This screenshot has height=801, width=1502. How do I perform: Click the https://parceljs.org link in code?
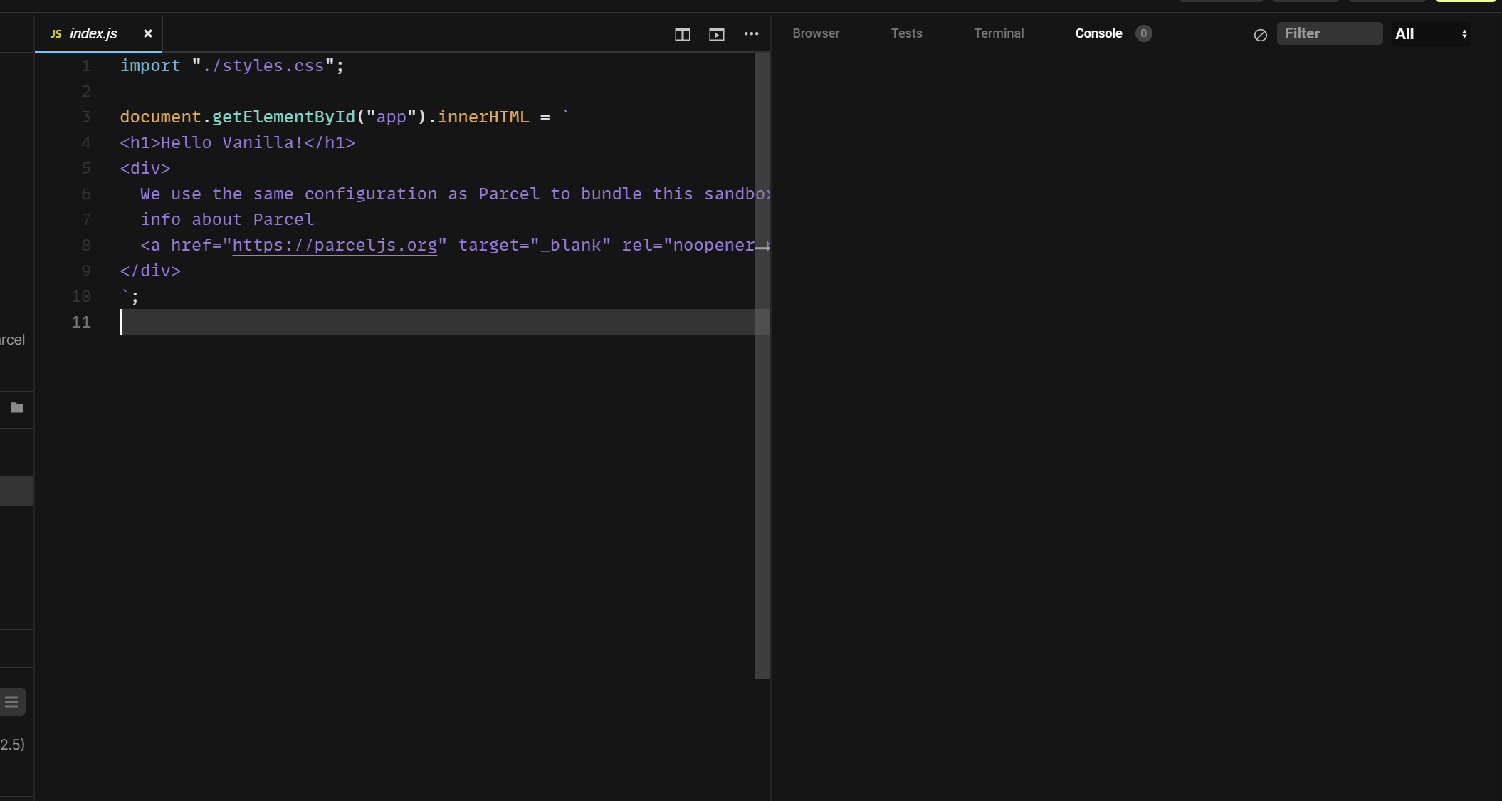click(335, 245)
